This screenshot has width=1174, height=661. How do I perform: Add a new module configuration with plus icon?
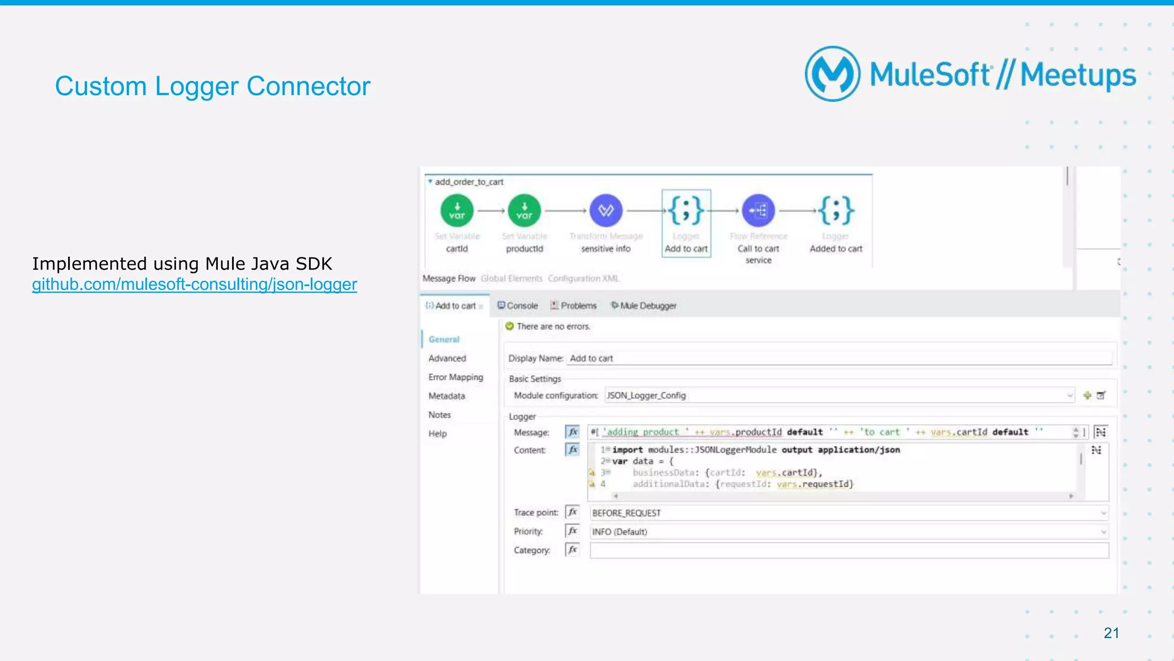coord(1087,396)
